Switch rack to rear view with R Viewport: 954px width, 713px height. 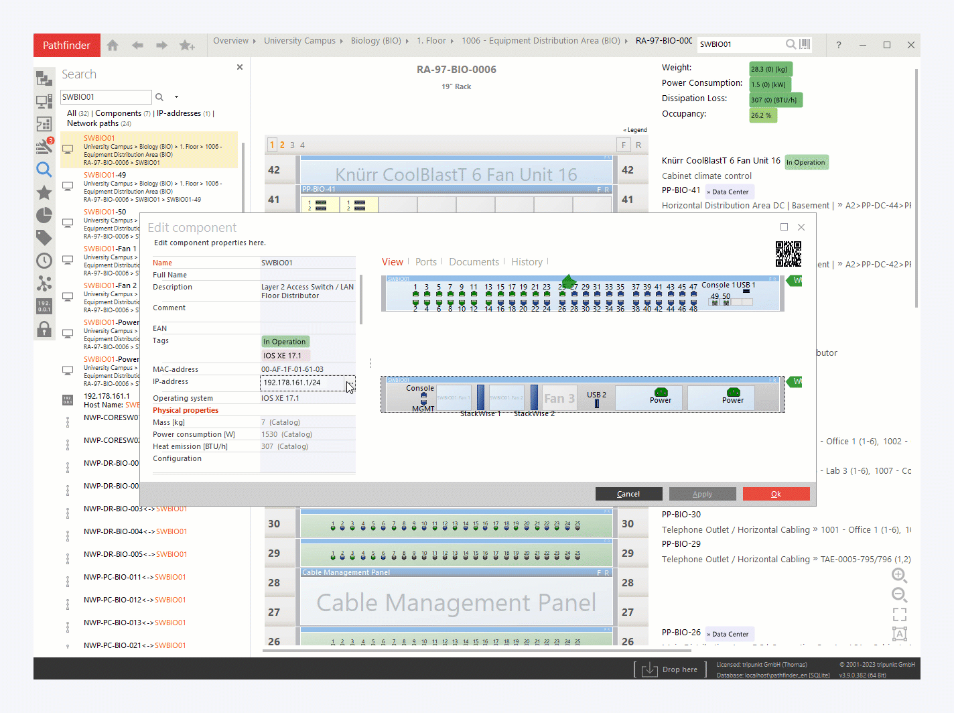pos(638,145)
